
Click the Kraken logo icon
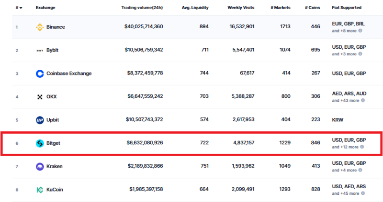click(40, 167)
